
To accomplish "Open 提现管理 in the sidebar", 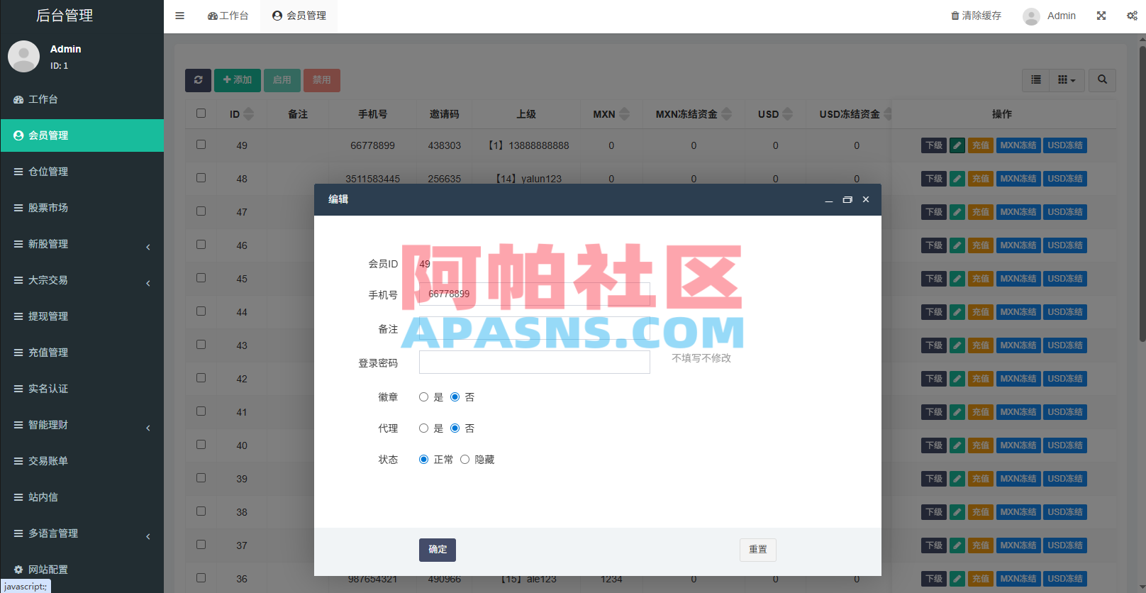I will coord(82,316).
